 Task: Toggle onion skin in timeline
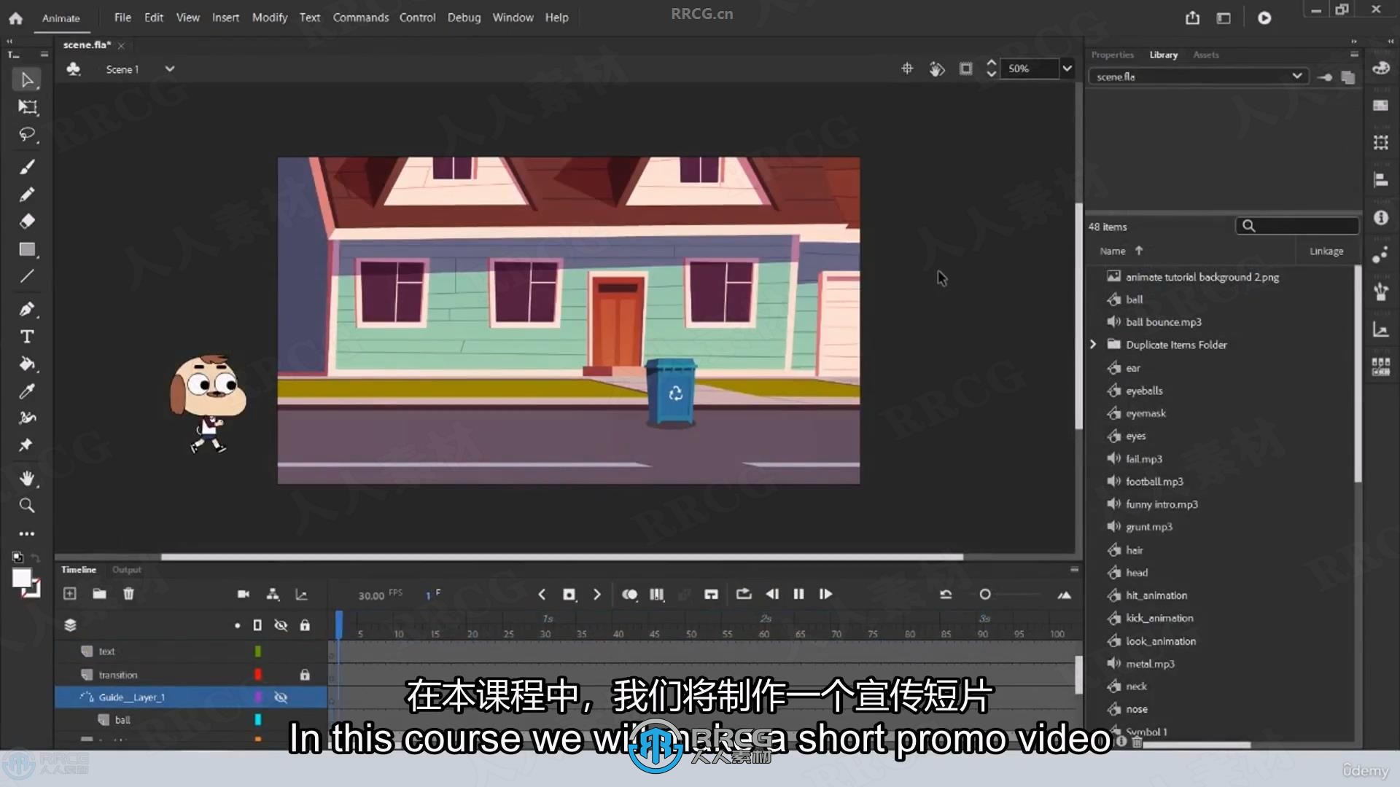[x=630, y=595]
